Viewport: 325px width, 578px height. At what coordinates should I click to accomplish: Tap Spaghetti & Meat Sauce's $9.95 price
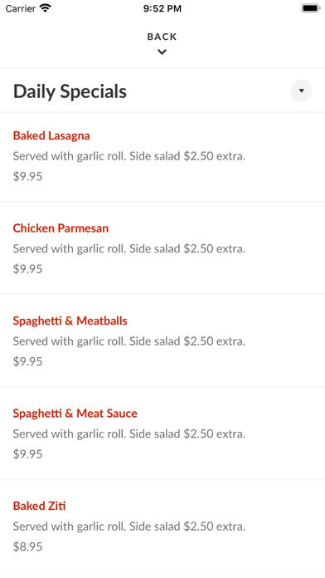tap(27, 453)
